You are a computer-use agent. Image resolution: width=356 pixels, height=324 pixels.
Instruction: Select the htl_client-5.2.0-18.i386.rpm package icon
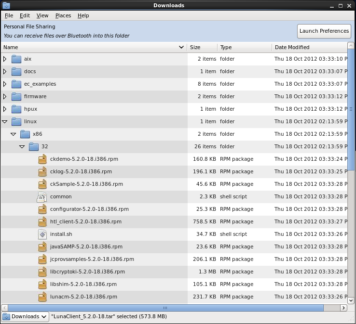click(x=43, y=221)
